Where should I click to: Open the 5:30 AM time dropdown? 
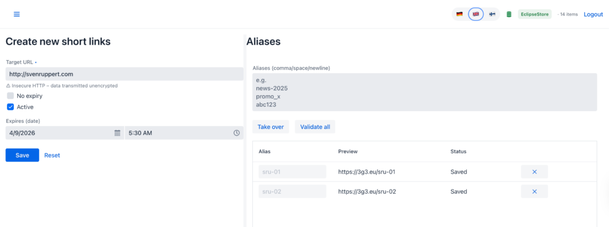[x=184, y=133]
